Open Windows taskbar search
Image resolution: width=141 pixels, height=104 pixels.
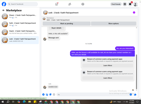click(x=8, y=102)
